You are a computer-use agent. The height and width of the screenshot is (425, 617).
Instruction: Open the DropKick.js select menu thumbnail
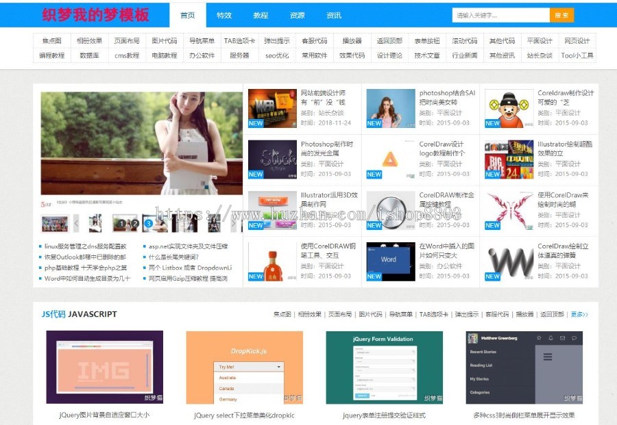point(244,368)
